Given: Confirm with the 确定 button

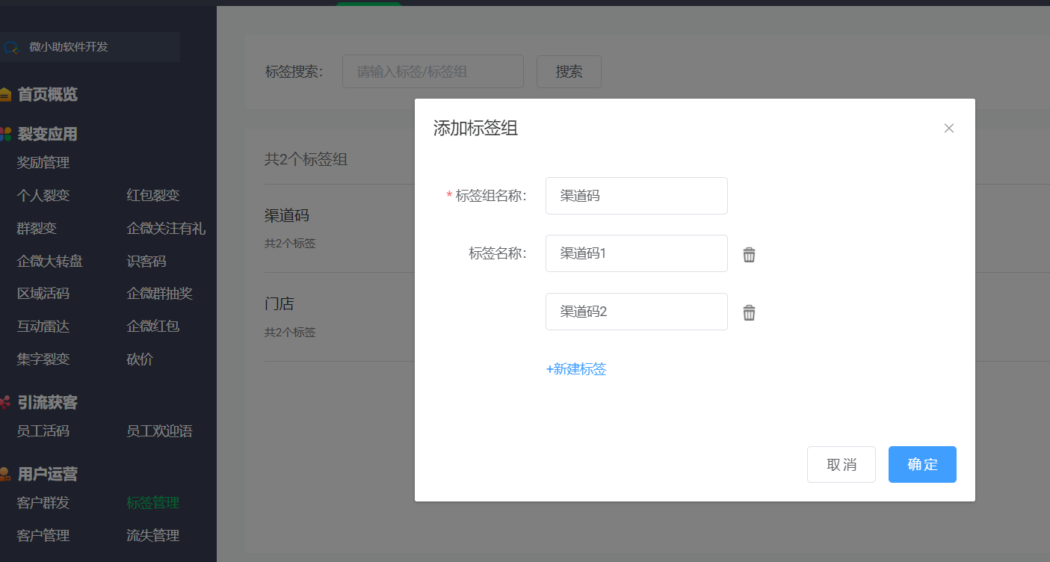Looking at the screenshot, I should 922,465.
